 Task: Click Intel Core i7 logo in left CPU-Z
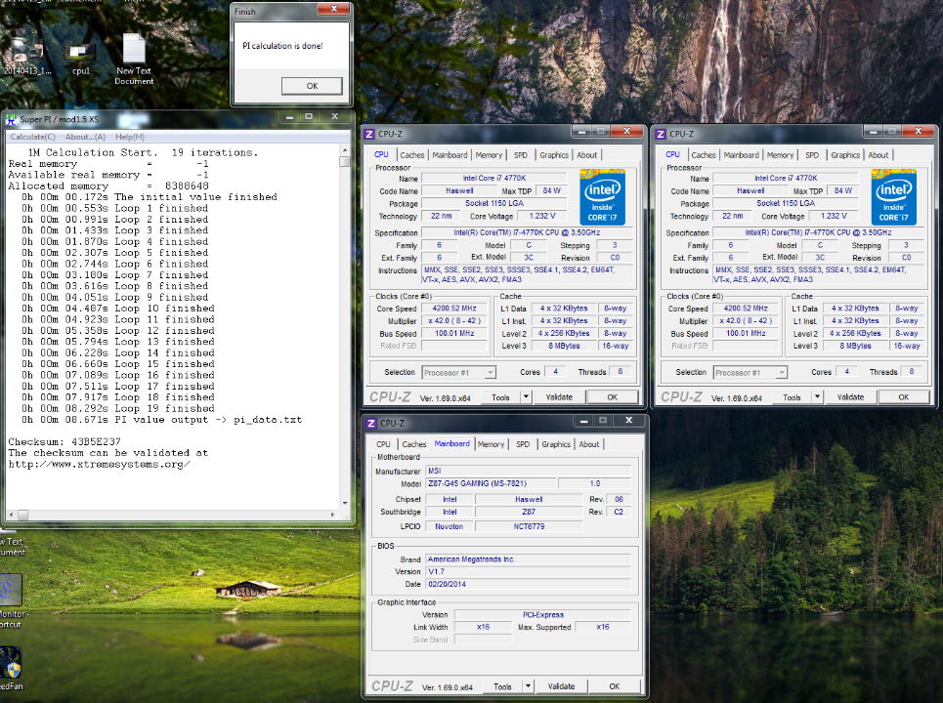[603, 197]
